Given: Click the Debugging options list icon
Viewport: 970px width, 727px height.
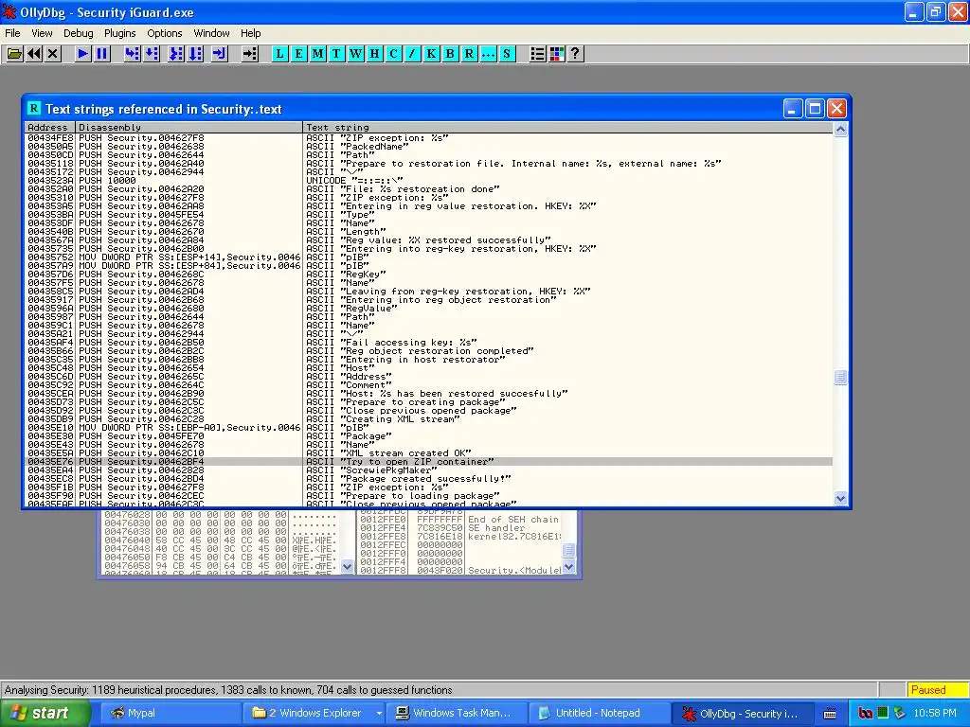Looking at the screenshot, I should pyautogui.click(x=538, y=54).
